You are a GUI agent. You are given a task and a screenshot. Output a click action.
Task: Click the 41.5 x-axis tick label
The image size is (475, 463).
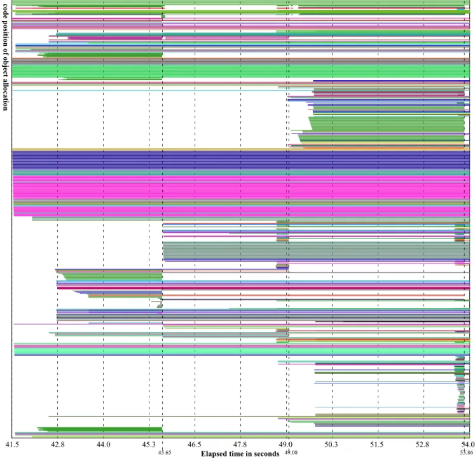coord(12,445)
